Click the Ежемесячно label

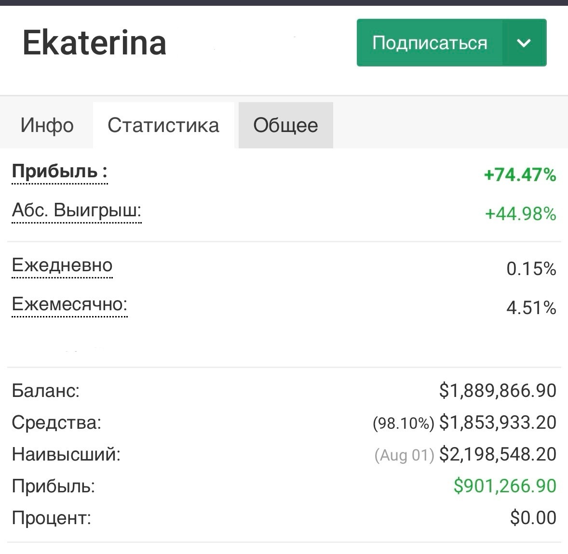click(x=69, y=304)
